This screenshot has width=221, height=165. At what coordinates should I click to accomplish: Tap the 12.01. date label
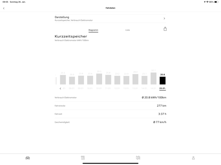tap(117, 88)
